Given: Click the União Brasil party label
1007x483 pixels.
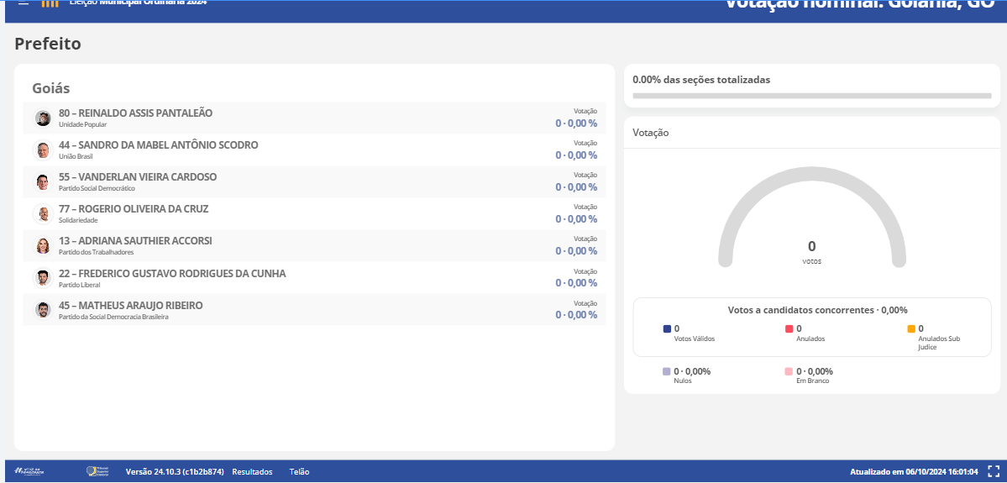Looking at the screenshot, I should click(x=76, y=157).
